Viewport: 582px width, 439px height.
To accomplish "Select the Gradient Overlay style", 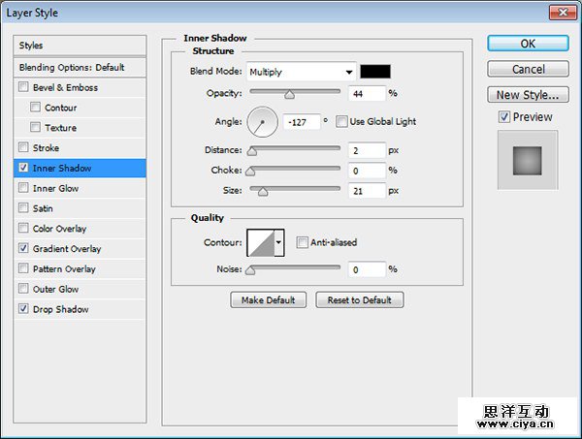I will pos(67,249).
